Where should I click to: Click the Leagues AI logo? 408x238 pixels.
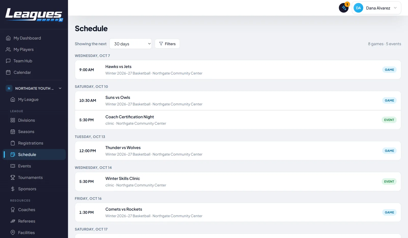pos(34,15)
